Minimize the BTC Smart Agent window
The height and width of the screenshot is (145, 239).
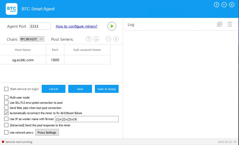click(x=224, y=5)
